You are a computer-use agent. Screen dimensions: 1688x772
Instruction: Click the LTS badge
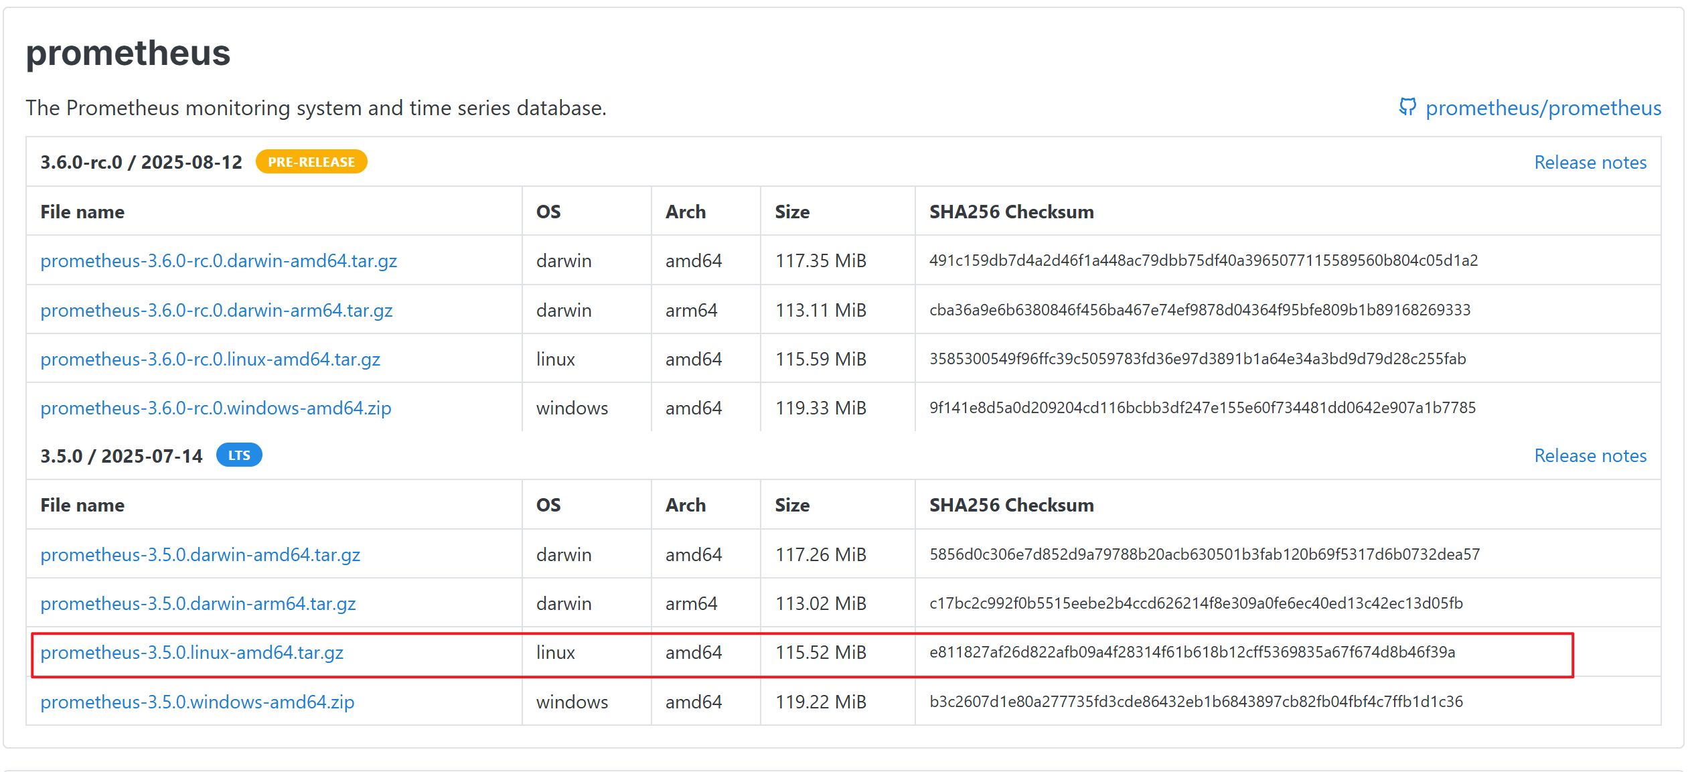pos(239,455)
